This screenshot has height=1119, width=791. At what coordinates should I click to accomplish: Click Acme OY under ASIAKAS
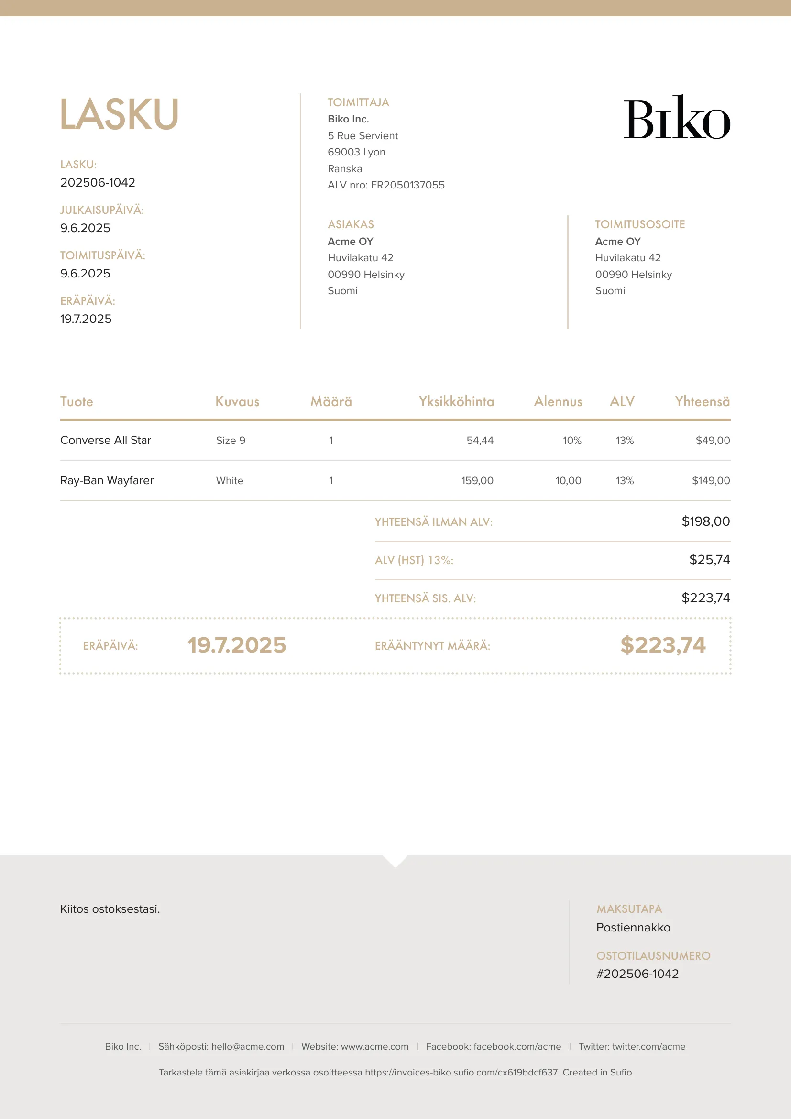[350, 241]
